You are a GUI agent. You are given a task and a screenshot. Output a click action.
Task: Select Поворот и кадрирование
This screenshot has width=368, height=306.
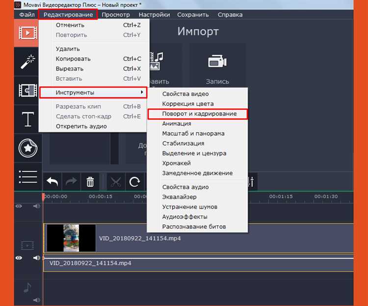click(x=197, y=114)
